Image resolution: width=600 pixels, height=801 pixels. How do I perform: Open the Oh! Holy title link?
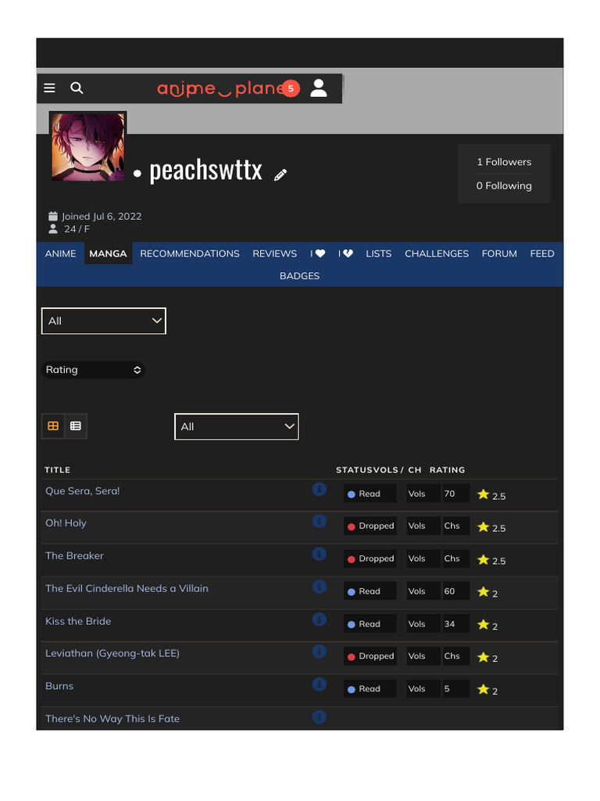[66, 523]
